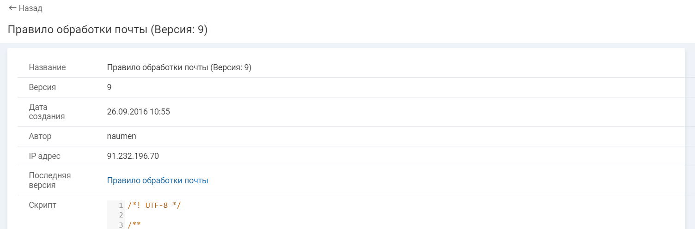Viewport: 695px width, 229px height.
Task: Click the page heading with "Версия: 9"
Action: click(x=108, y=30)
